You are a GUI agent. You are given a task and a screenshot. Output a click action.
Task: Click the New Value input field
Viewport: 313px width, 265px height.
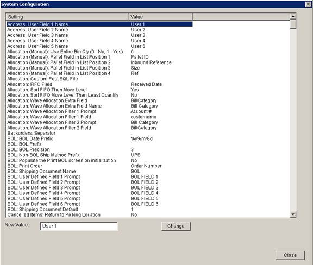(x=79, y=226)
